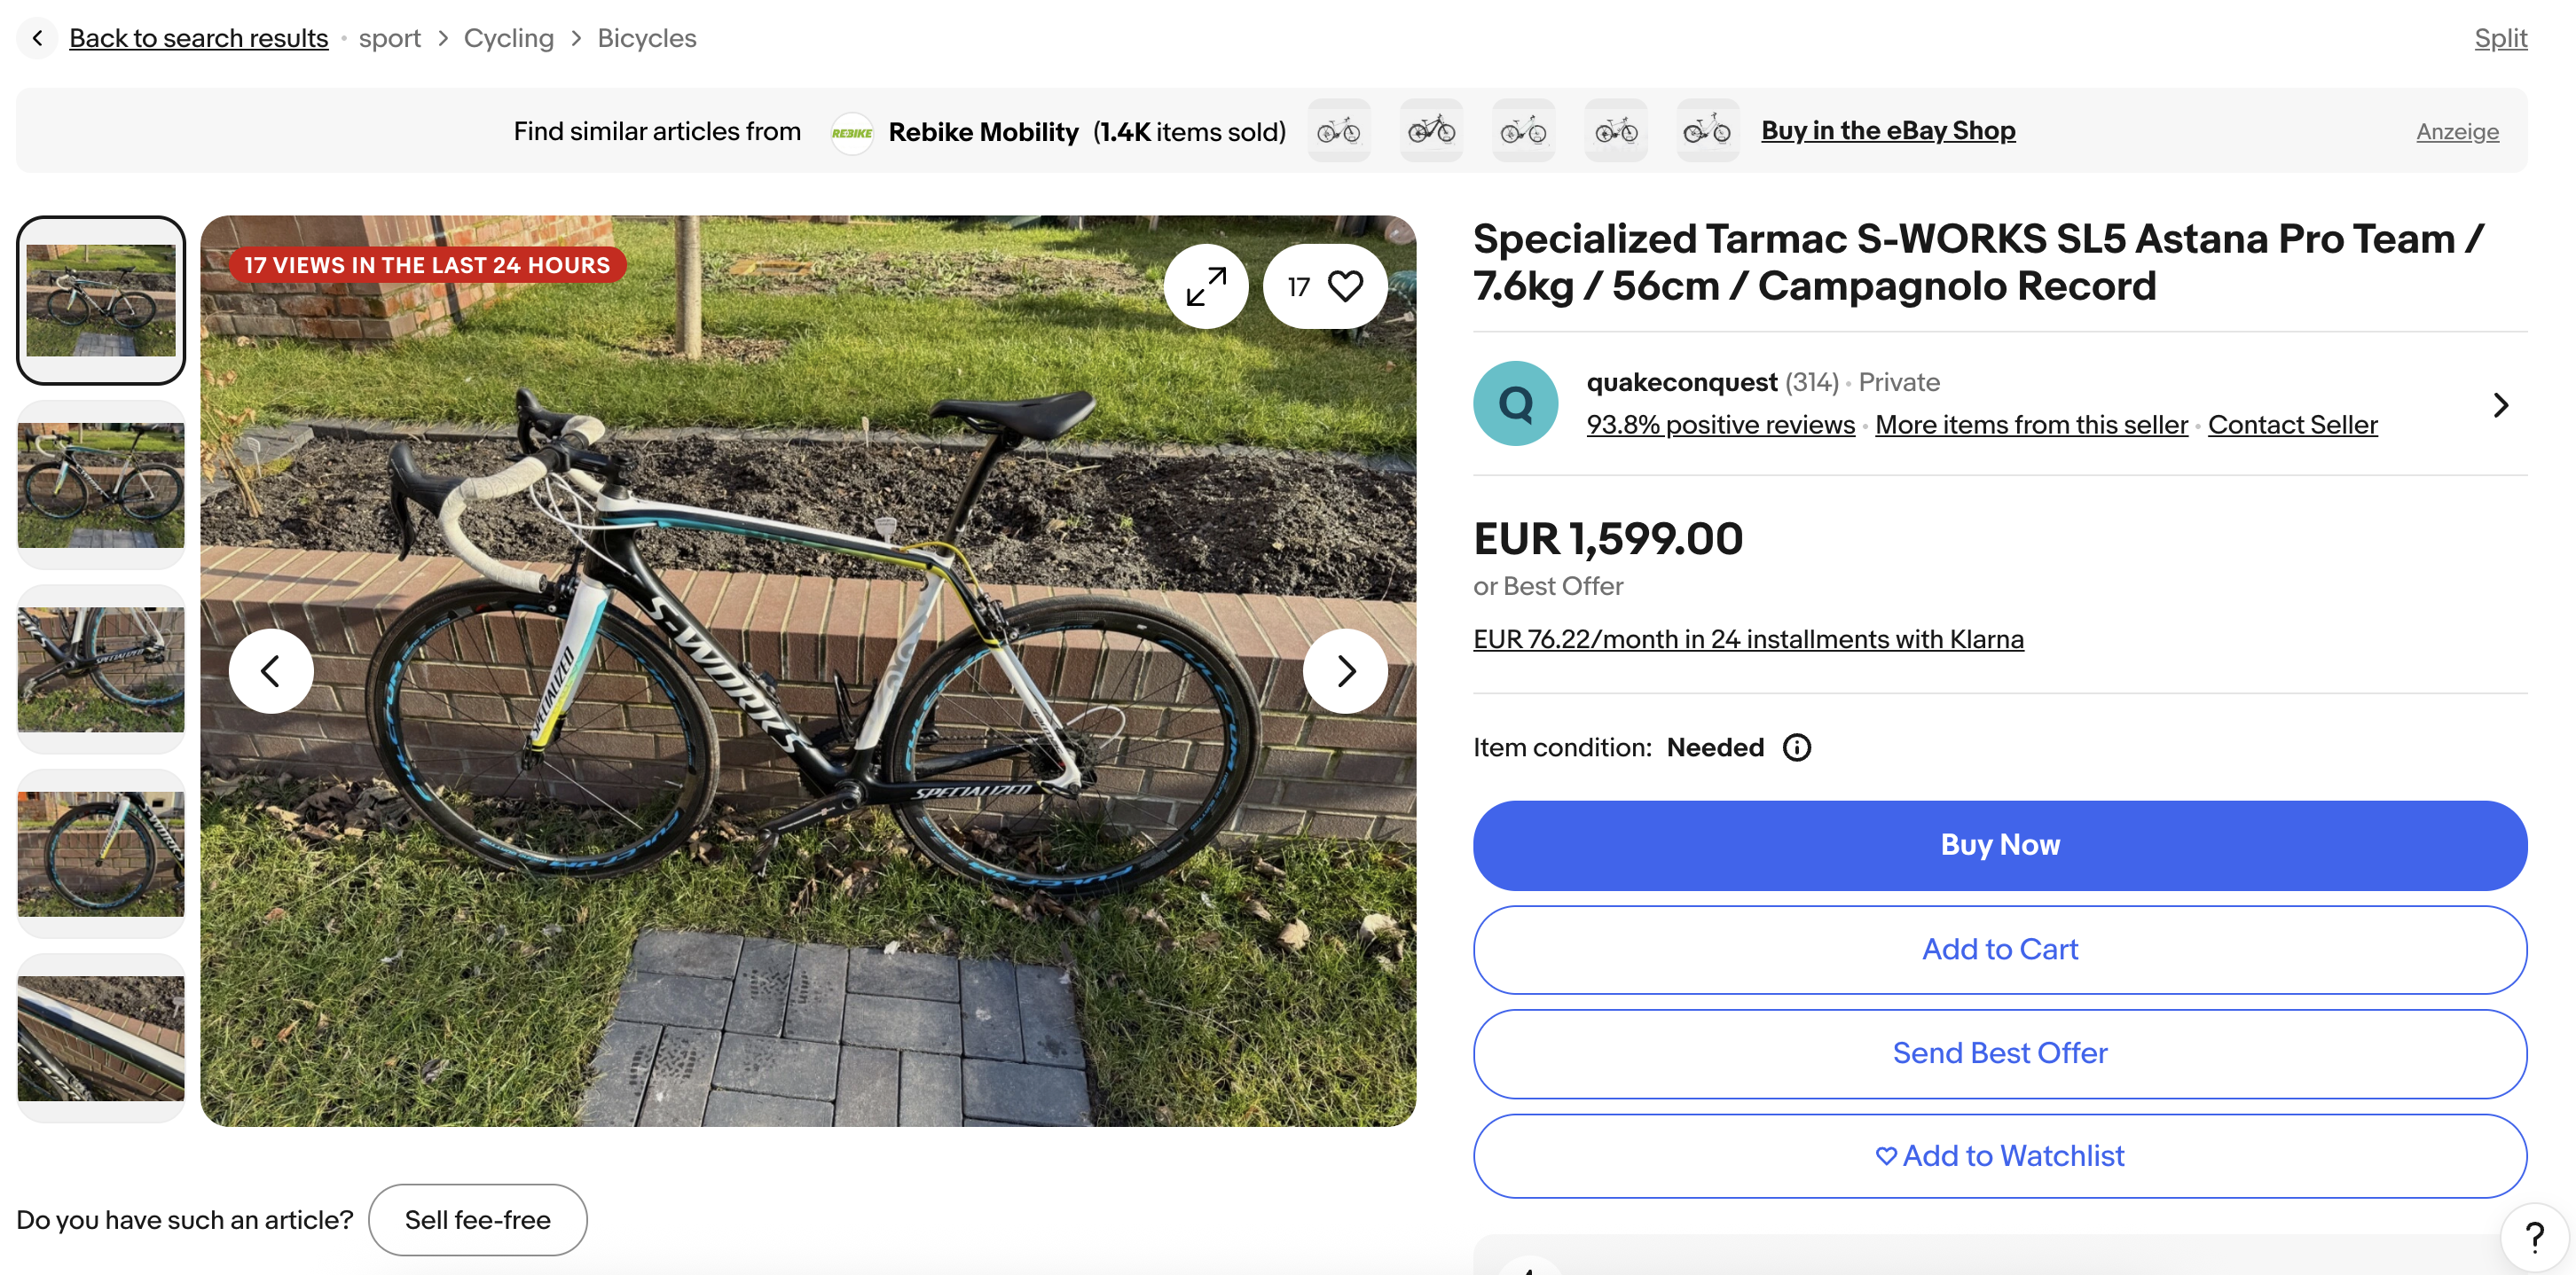Expand seller details chevron
This screenshot has height=1275, width=2576.
click(x=2500, y=404)
